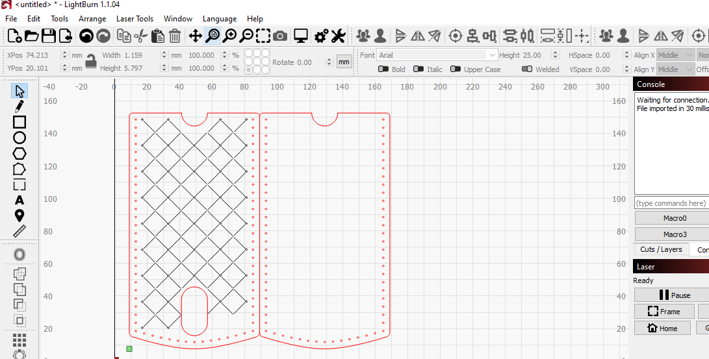This screenshot has width=709, height=359.
Task: Toggle the Welded switch
Action: pos(527,69)
